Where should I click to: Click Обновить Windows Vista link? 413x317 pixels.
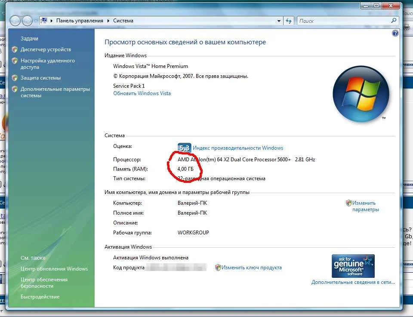pos(142,93)
